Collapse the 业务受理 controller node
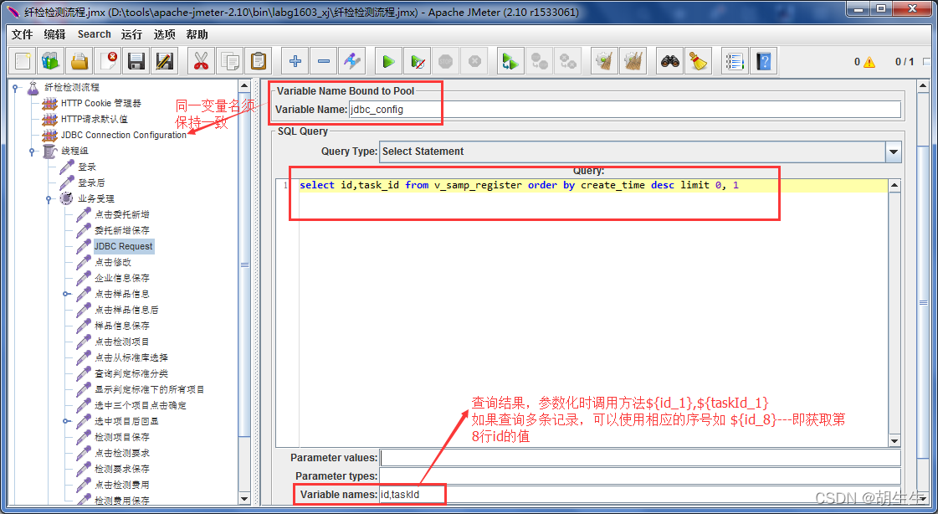This screenshot has height=514, width=938. tap(49, 198)
